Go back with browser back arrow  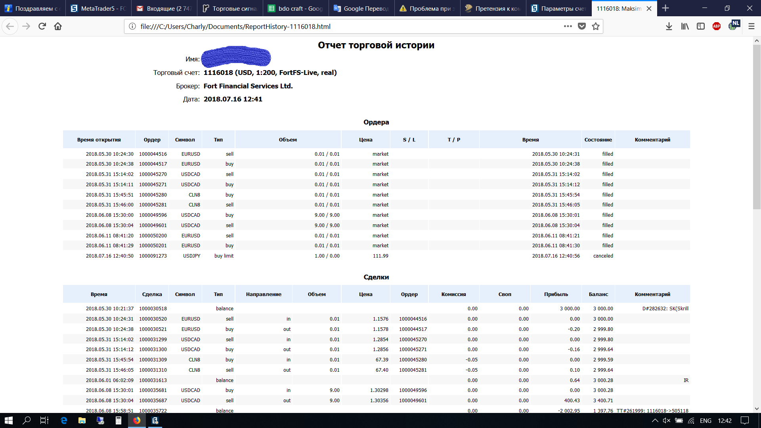(x=10, y=26)
